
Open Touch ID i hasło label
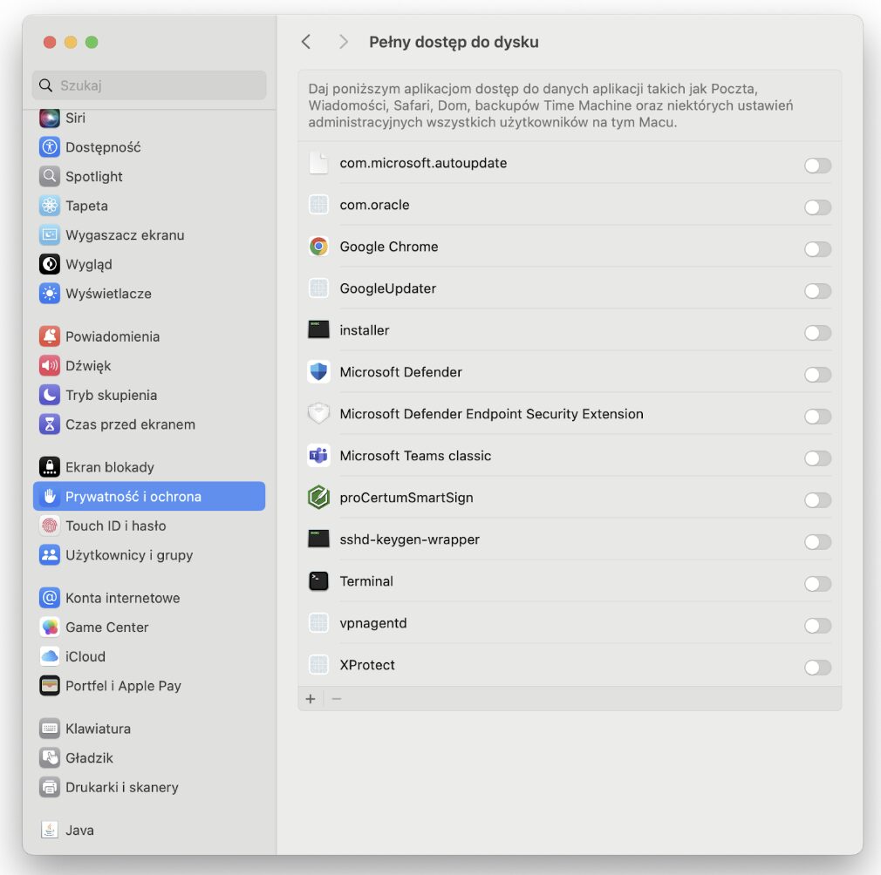[116, 526]
